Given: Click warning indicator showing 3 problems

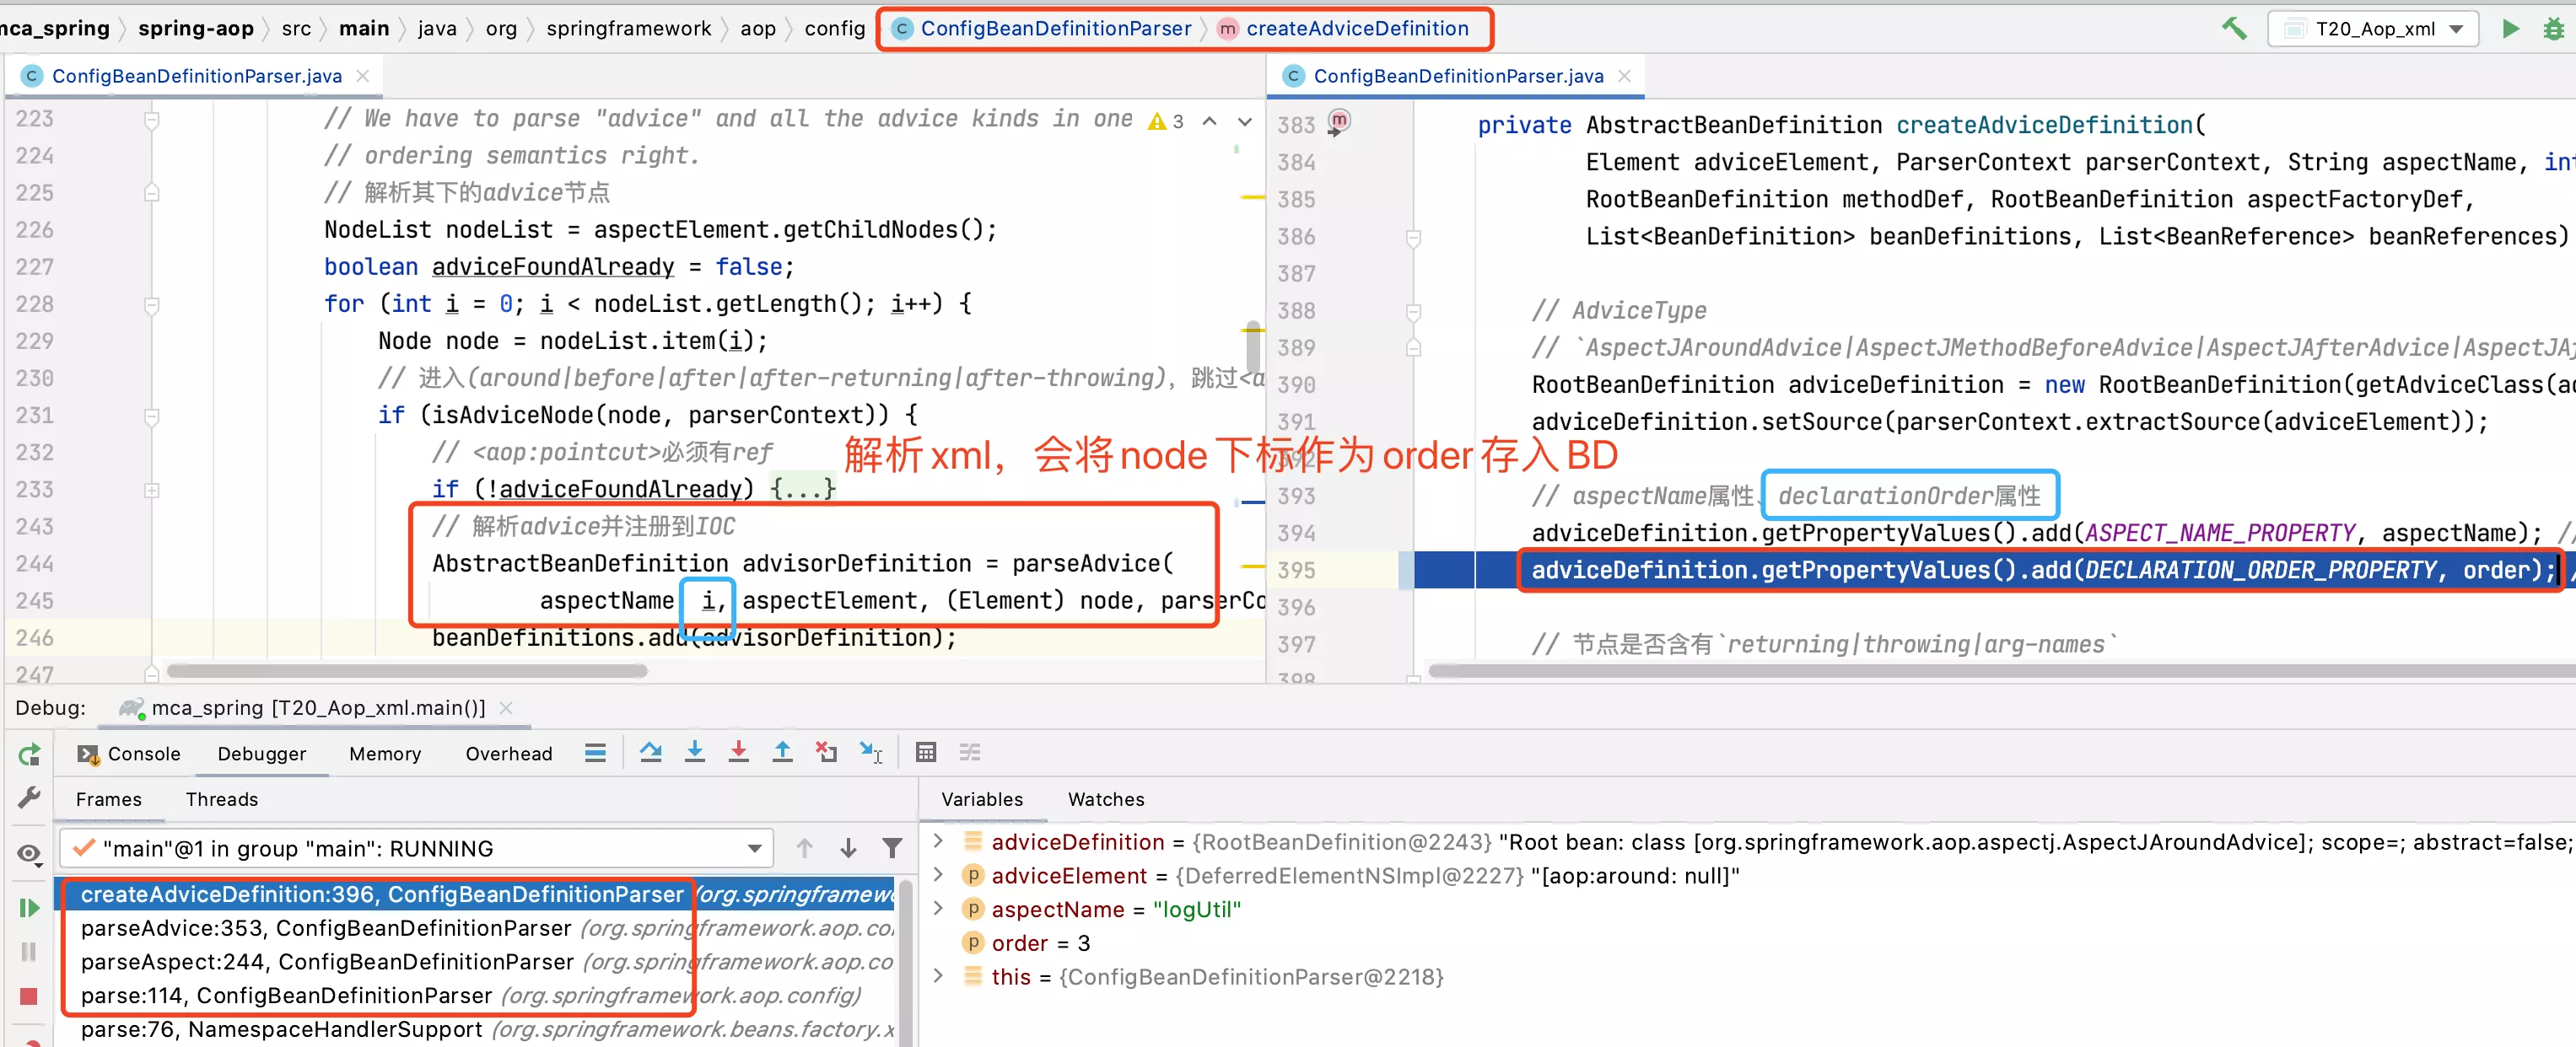Looking at the screenshot, I should click(1166, 121).
